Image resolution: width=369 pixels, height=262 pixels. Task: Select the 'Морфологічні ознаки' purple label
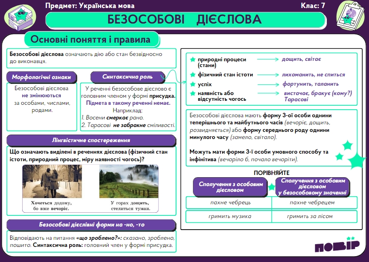coord(41,77)
